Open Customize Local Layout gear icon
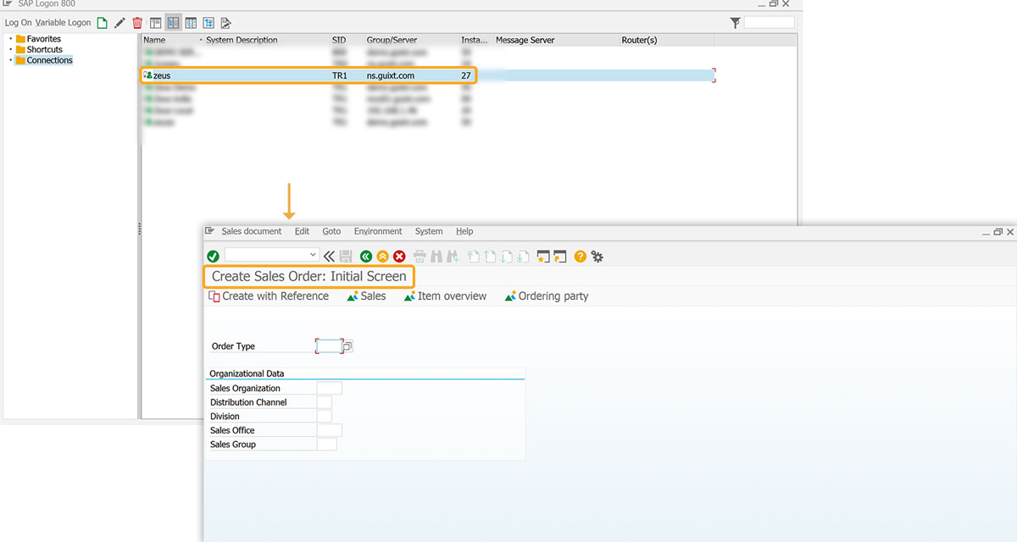The height and width of the screenshot is (542, 1017). [x=597, y=256]
